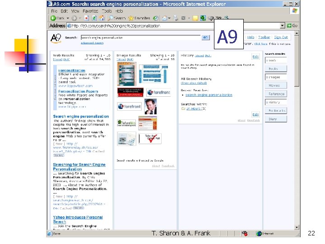The width and height of the screenshot is (325, 244).
Task: Open 'Yahoo Introduces Personal Search' result
Action: (x=78, y=220)
